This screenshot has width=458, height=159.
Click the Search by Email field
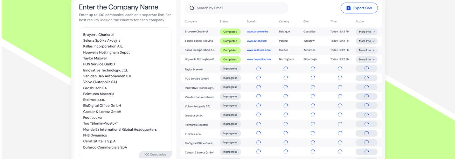(239, 8)
